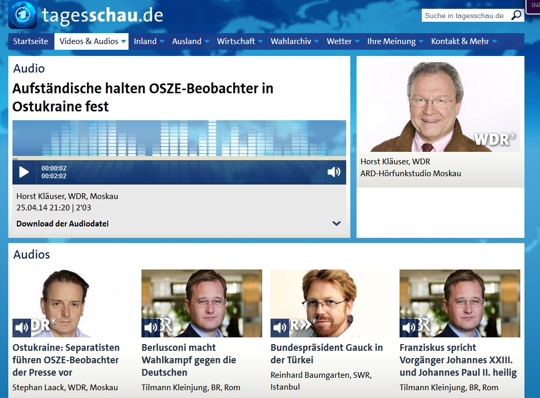Select the Inland menu label
The height and width of the screenshot is (398, 540).
145,41
